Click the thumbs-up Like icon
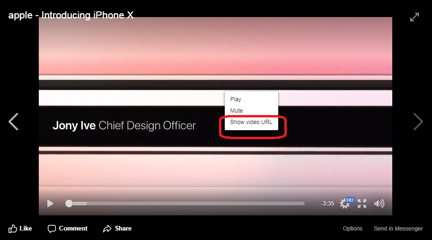This screenshot has width=432, height=240. pos(12,229)
